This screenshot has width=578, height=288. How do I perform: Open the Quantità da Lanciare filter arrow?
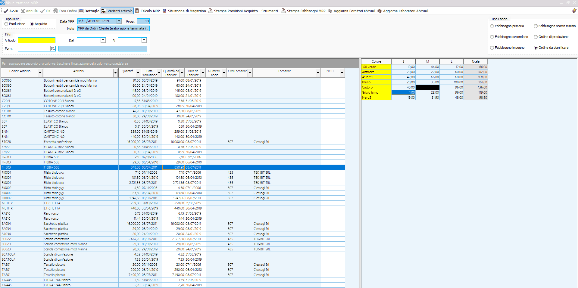pyautogui.click(x=182, y=73)
